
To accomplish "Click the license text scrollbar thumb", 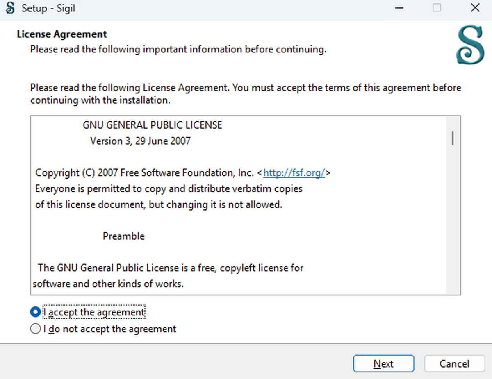I will [453, 138].
